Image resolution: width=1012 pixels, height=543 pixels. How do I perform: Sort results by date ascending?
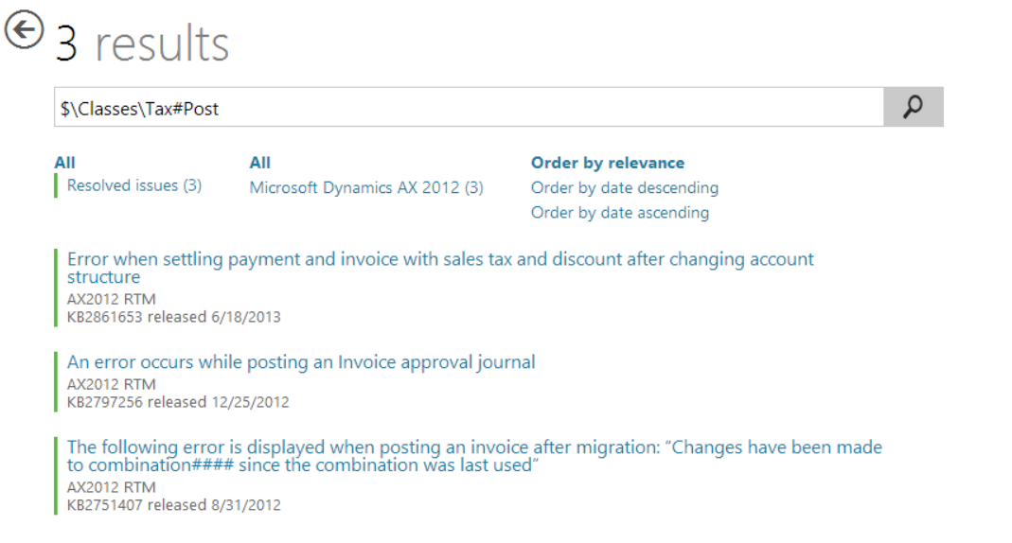tap(619, 212)
